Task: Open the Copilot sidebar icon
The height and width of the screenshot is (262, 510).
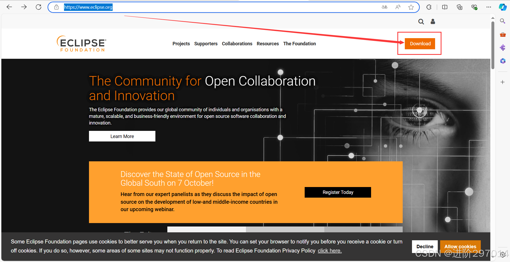Action: 503,7
